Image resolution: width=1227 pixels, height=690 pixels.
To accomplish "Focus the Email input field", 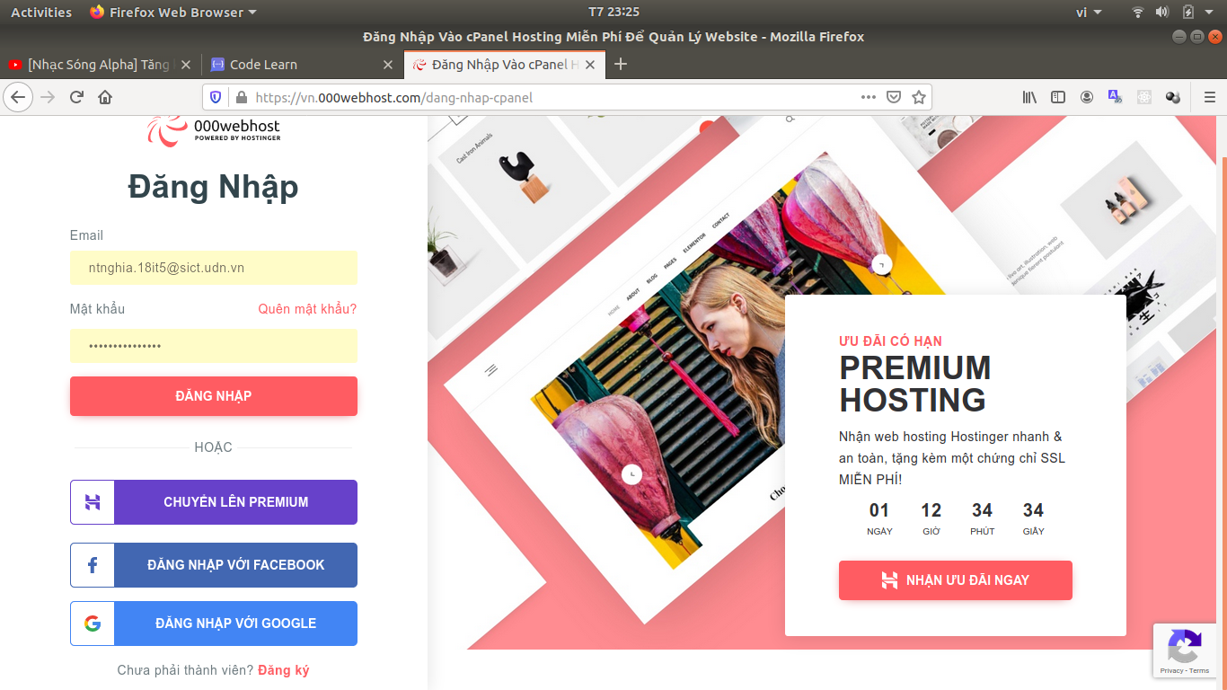I will [x=214, y=268].
